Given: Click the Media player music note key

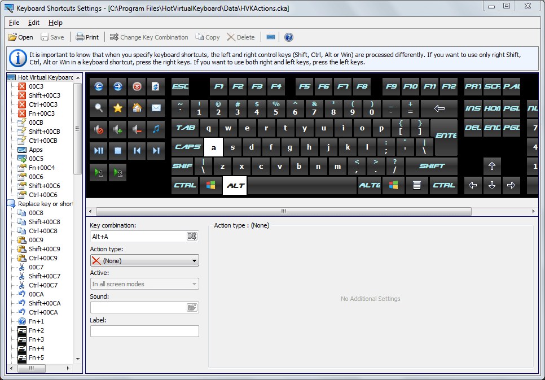Looking at the screenshot, I should click(156, 130).
